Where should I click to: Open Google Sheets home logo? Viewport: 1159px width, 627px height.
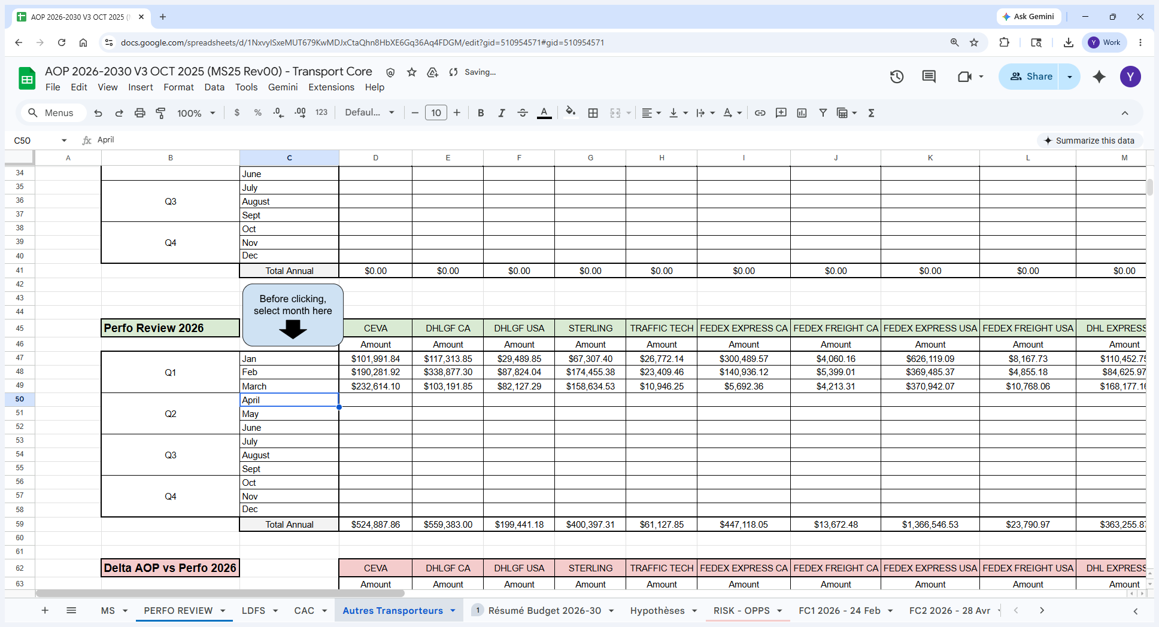pos(27,78)
